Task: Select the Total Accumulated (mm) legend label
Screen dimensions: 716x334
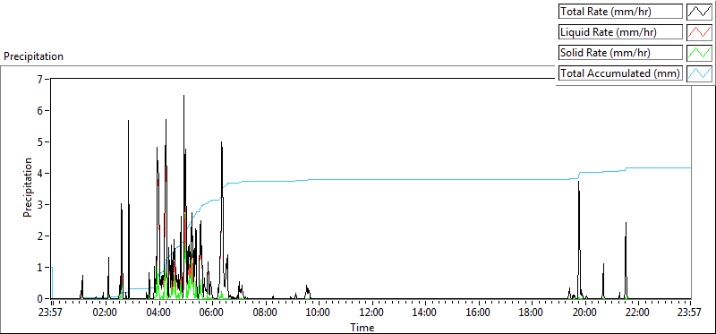Action: pyautogui.click(x=620, y=73)
